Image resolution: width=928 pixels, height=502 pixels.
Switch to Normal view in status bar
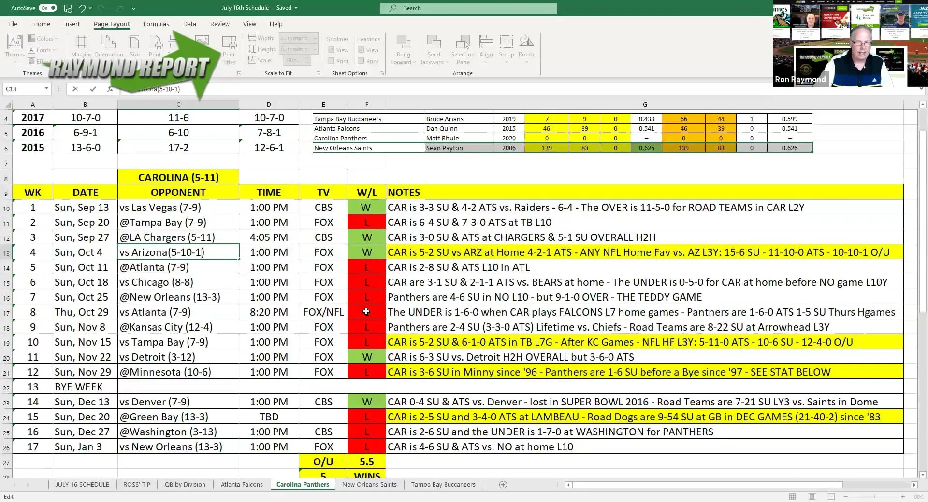point(792,497)
